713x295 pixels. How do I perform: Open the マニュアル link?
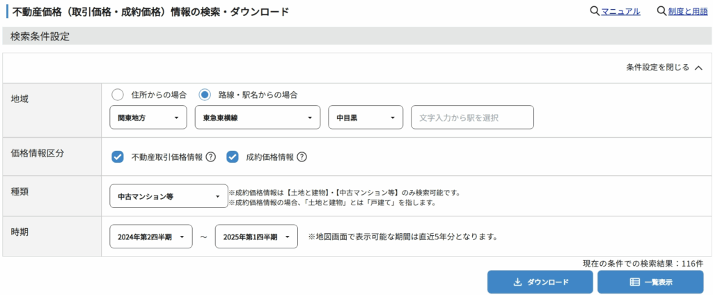pyautogui.click(x=620, y=11)
